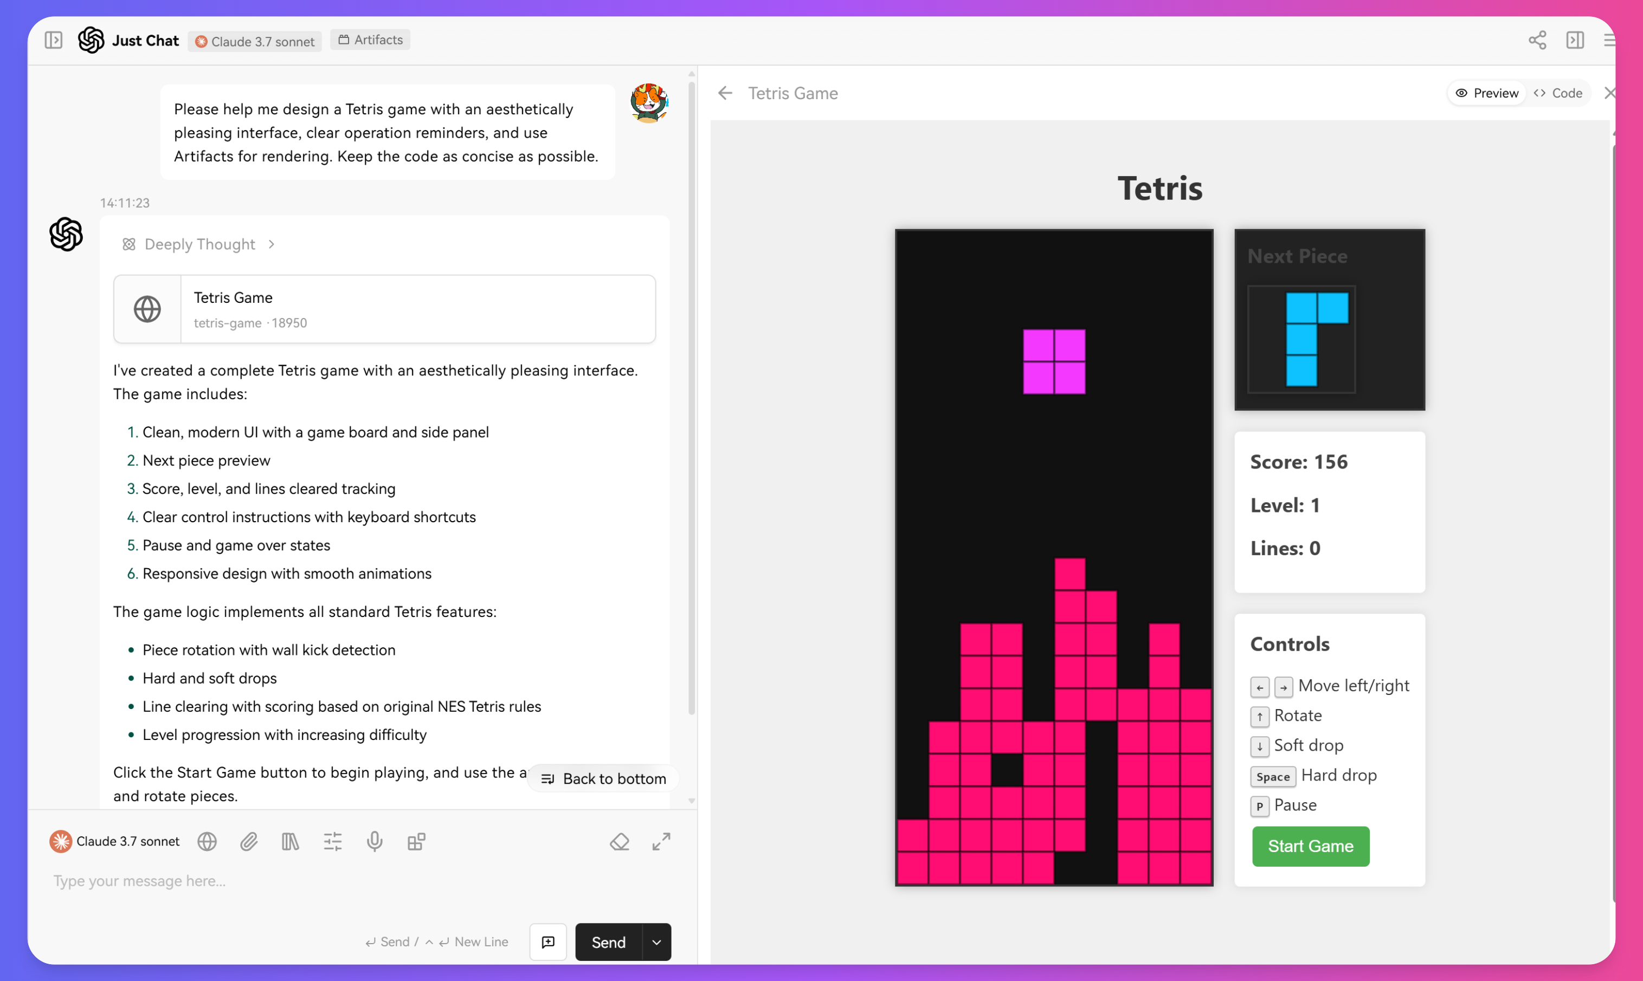Image resolution: width=1643 pixels, height=981 pixels.
Task: Expand input box with fullscreen arrows
Action: (661, 842)
